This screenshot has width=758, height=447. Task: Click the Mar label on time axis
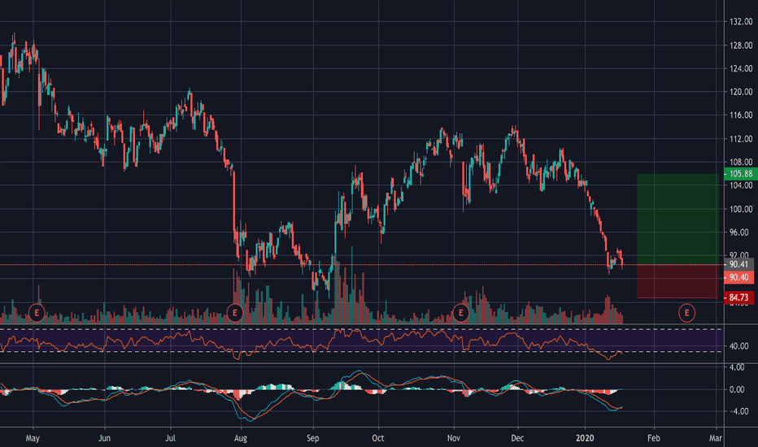click(x=716, y=438)
